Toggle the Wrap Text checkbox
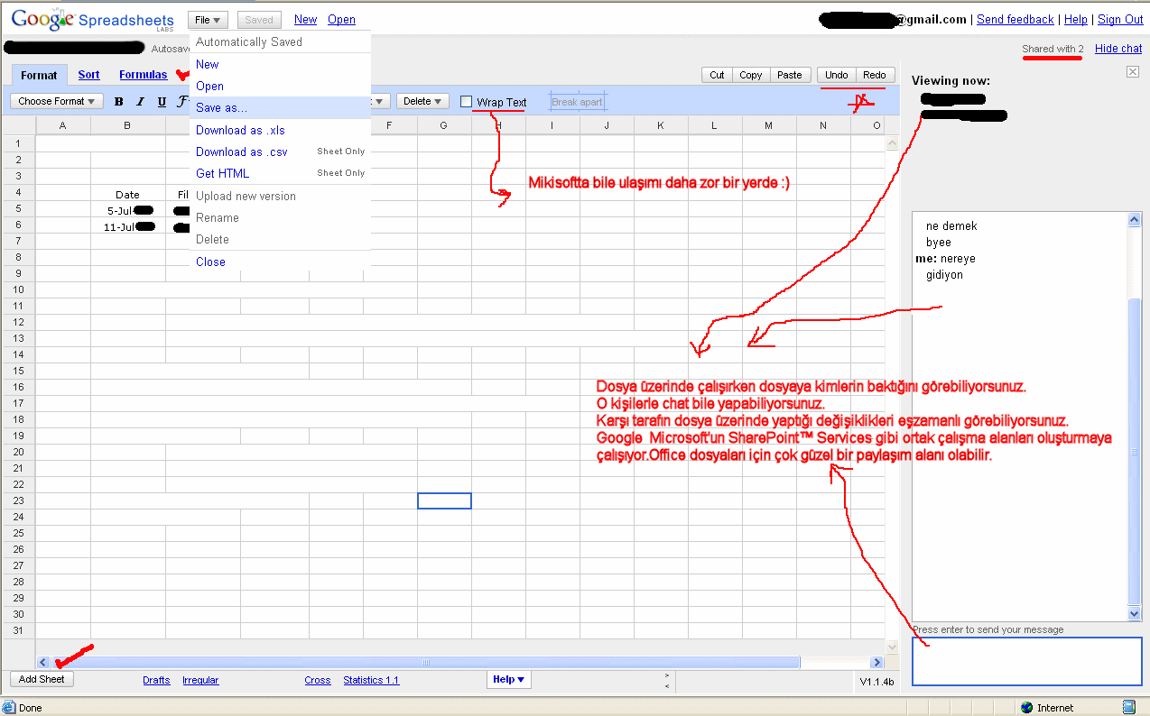1150x716 pixels. 466,102
